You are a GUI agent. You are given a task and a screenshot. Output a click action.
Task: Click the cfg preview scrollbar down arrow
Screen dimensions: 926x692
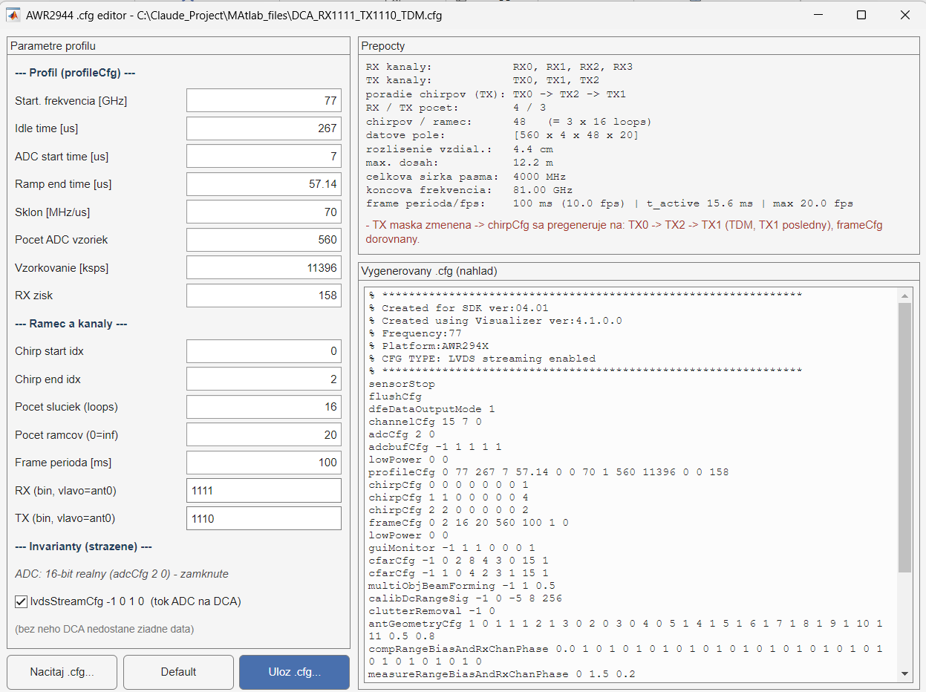pos(904,673)
